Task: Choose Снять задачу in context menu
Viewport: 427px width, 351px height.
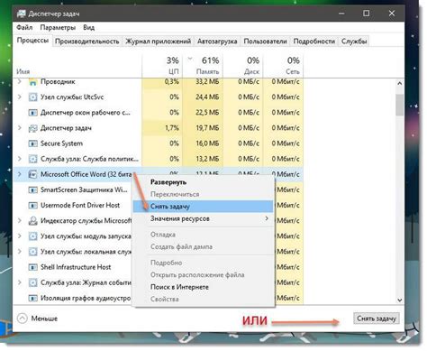Action: [x=203, y=207]
